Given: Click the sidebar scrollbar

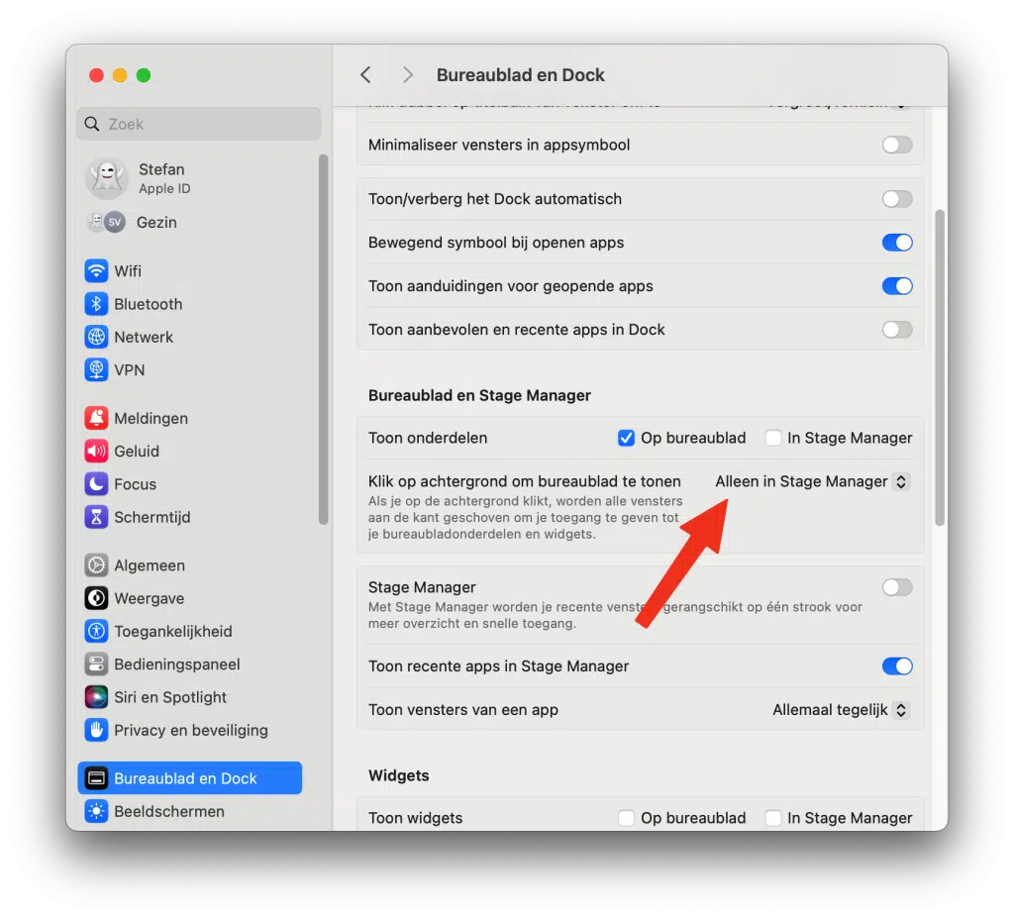Looking at the screenshot, I should pos(323,341).
